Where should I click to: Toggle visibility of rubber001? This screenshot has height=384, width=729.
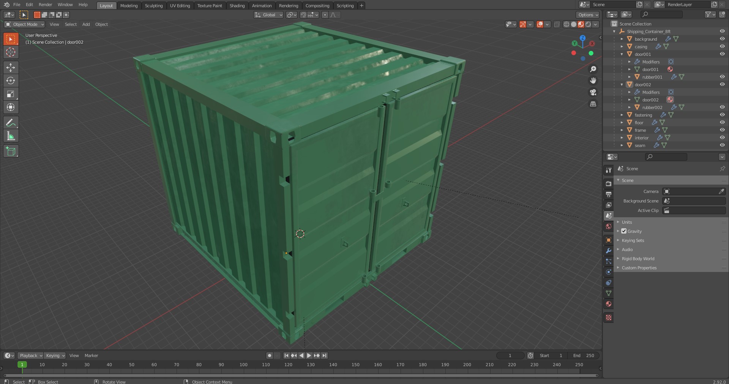point(722,77)
